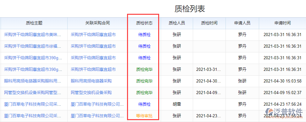Open contract link 网管型交换机设备采购
Screen dimensions: 306x122
coord(91,93)
